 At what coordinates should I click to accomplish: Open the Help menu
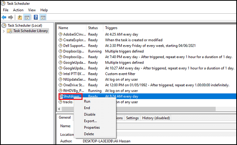(x=44, y=10)
